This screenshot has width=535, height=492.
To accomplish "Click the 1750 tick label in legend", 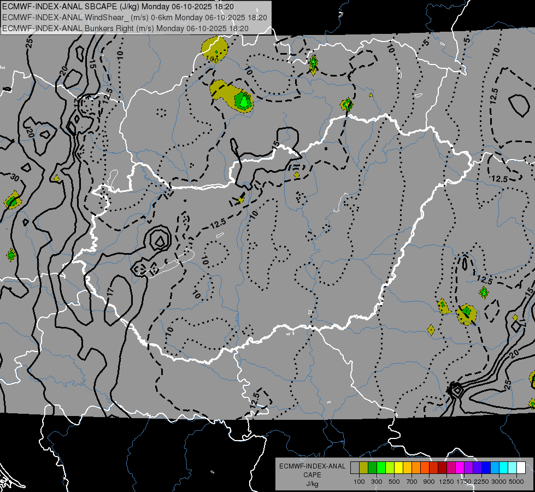I will pos(464,482).
